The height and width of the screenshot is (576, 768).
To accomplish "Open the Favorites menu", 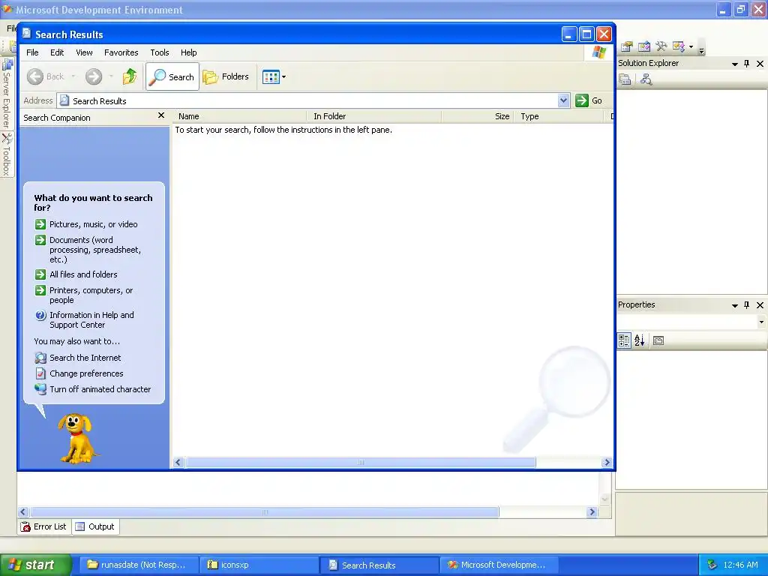I will (x=121, y=52).
